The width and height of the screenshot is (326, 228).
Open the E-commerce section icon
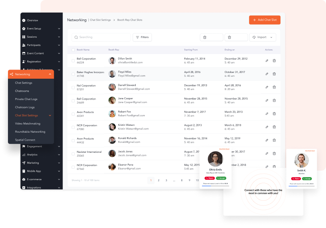pyautogui.click(x=24, y=179)
